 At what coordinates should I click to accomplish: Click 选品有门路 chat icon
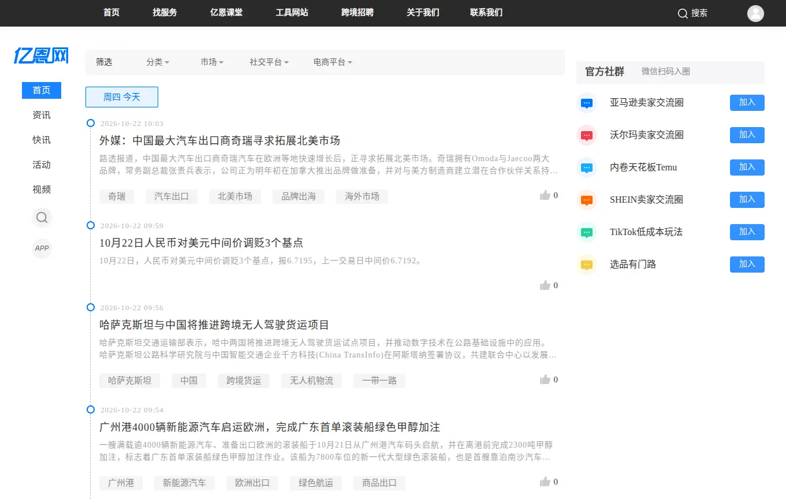[x=587, y=265]
